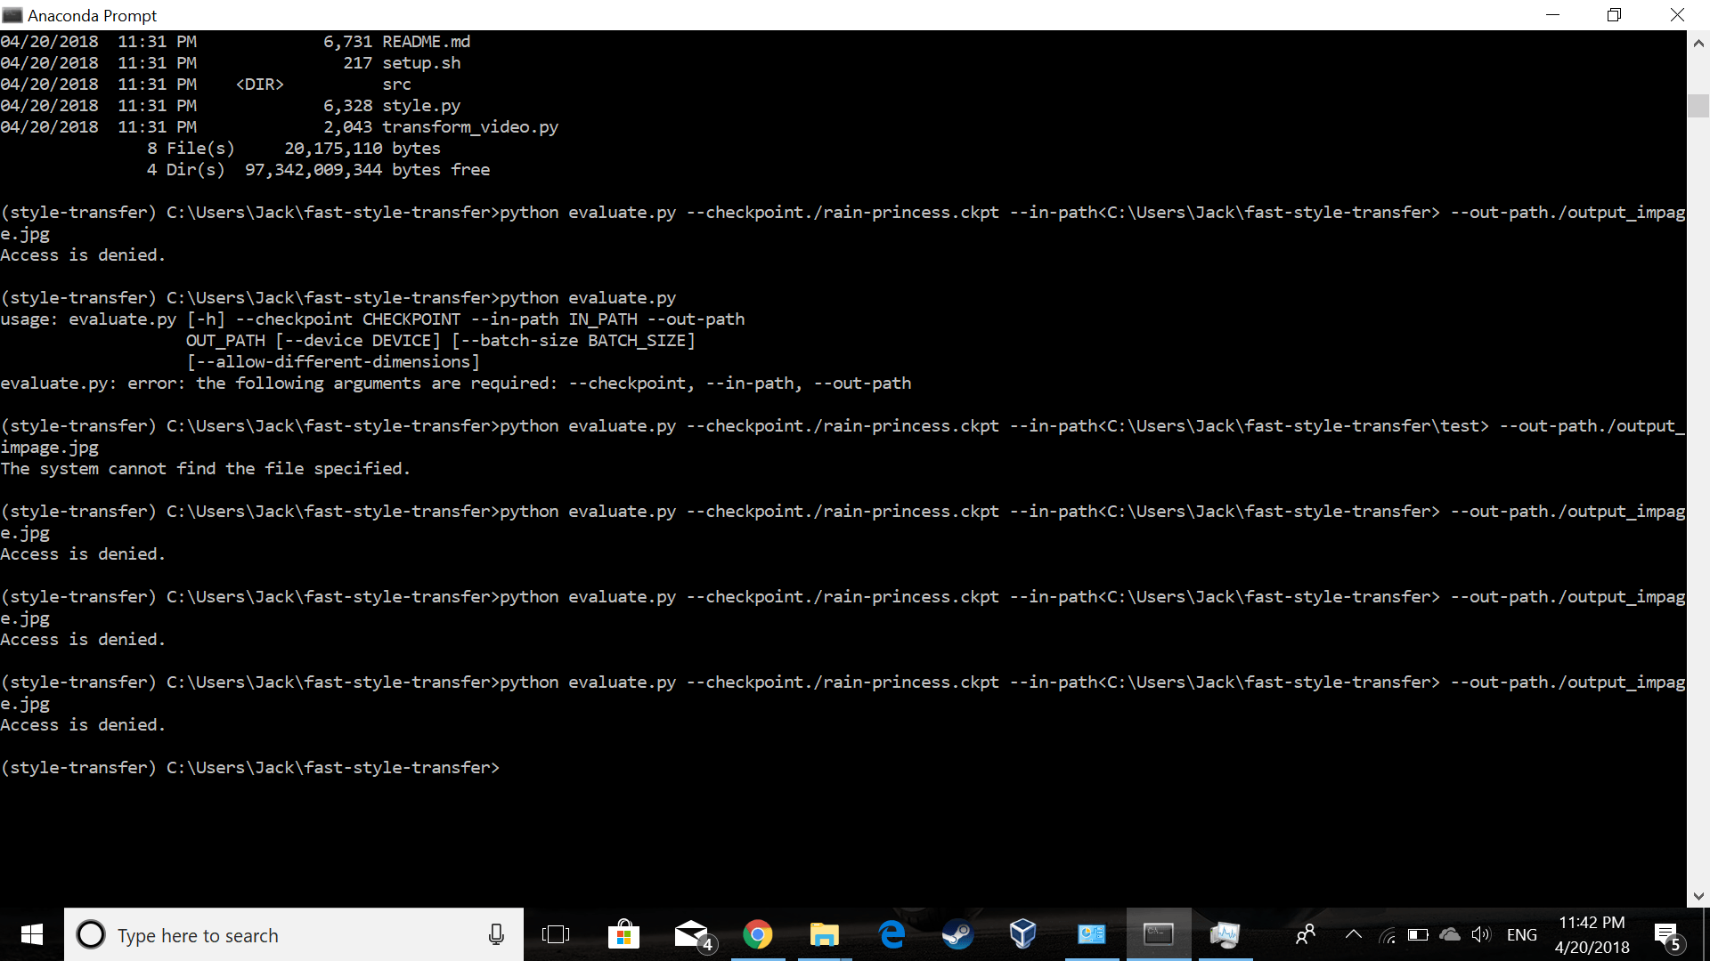Select the desktop preview button
Screen dimensions: 1710x961
1706,935
